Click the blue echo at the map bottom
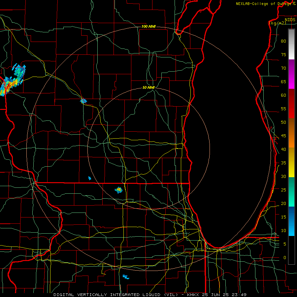Screen dimensions: 297x297 [126, 277]
